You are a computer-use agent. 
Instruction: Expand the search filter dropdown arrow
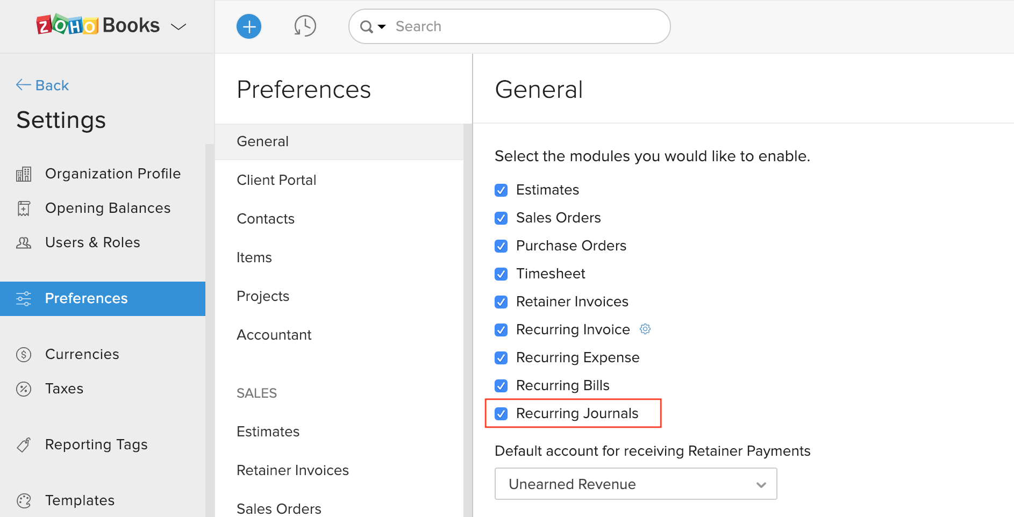point(382,26)
